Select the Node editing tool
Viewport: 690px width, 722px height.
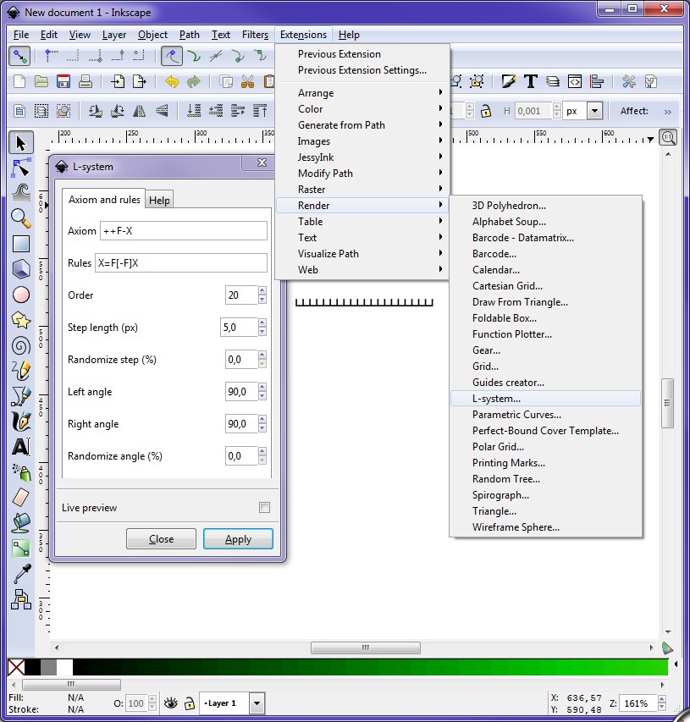(x=19, y=167)
